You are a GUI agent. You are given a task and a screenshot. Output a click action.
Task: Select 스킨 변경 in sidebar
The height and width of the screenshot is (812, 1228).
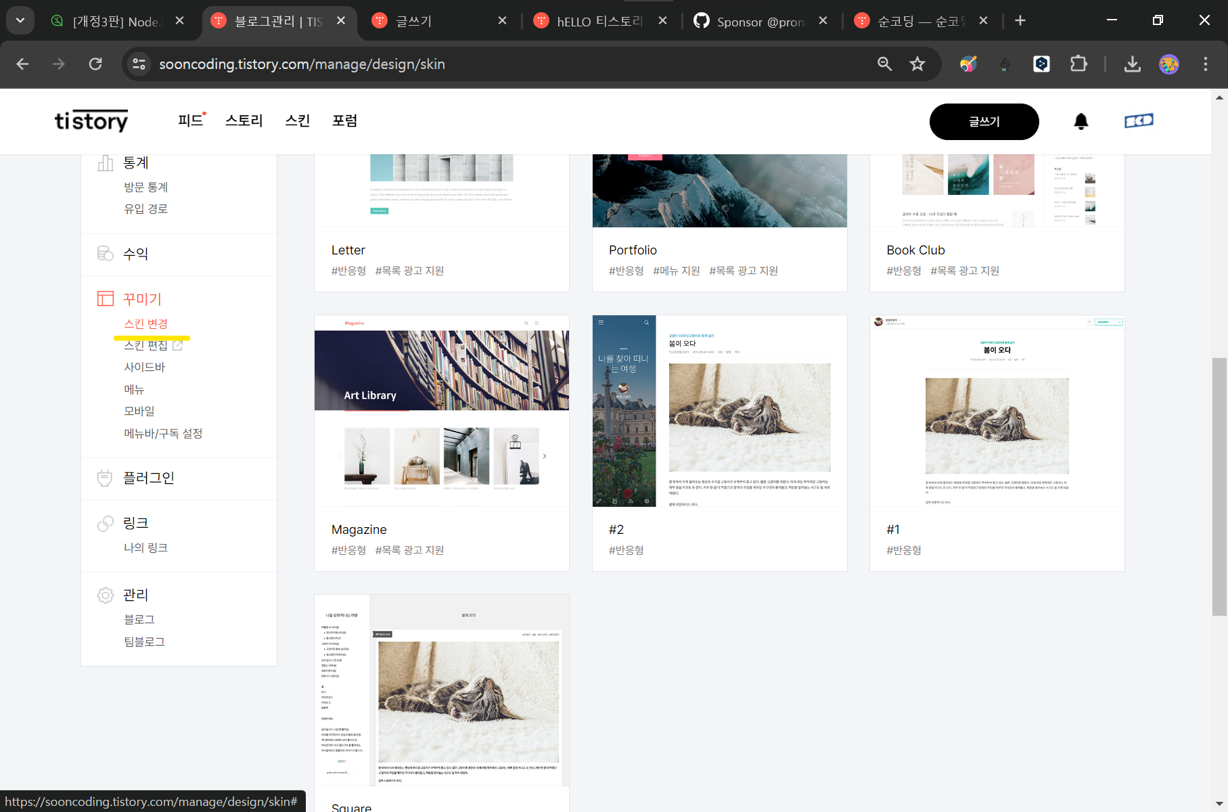point(145,323)
